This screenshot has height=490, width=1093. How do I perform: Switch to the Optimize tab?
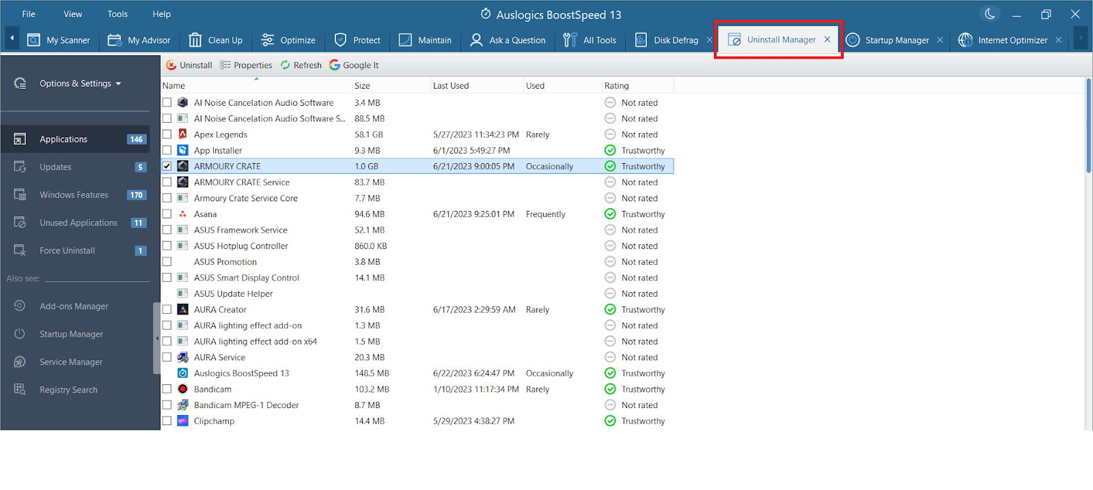[x=288, y=40]
